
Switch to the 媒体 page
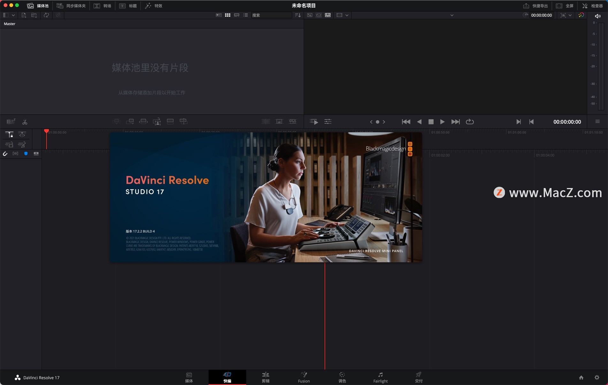(189, 377)
